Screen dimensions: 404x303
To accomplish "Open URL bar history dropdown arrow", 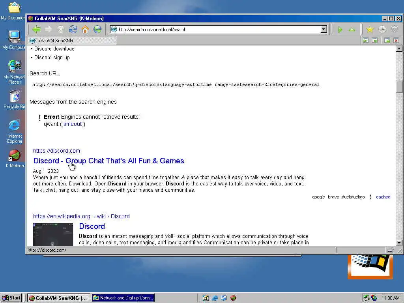I will coord(324,29).
